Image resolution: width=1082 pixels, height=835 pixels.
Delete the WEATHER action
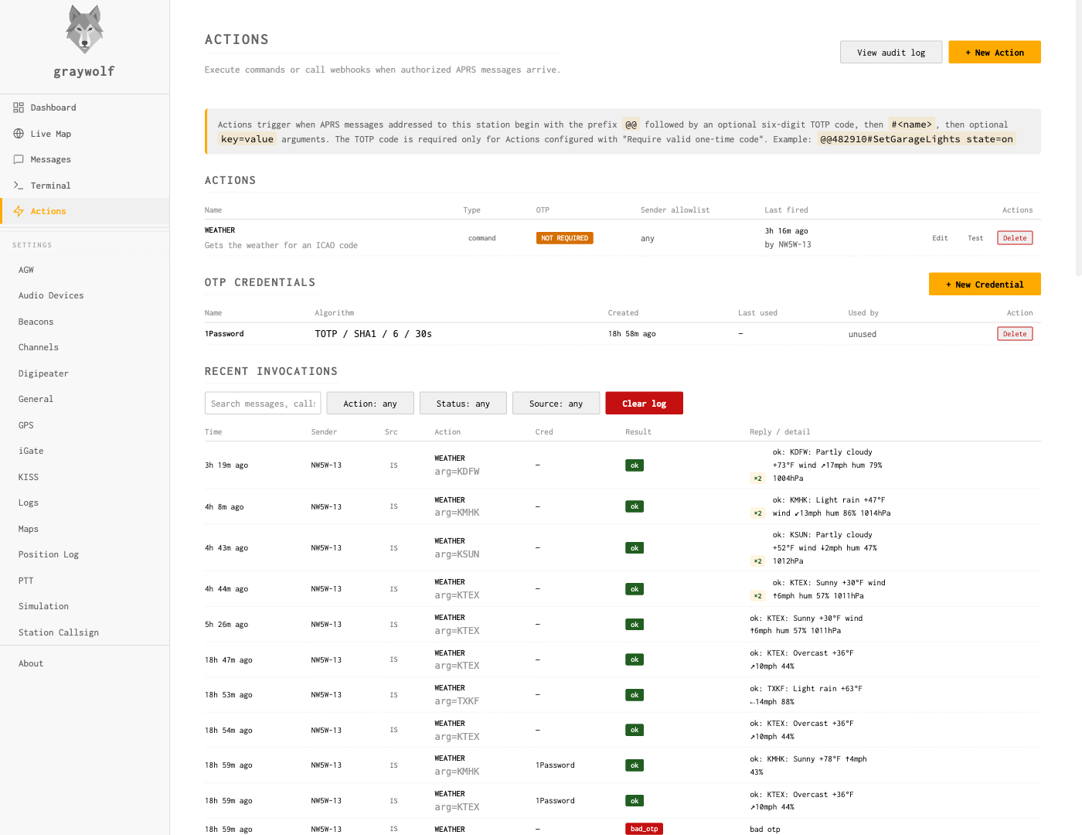[x=1015, y=238]
